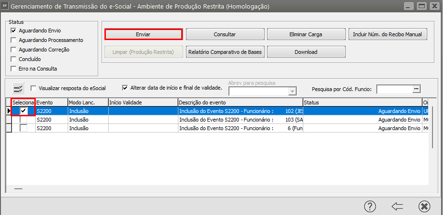Click description cell for Funcionário 6

(x=240, y=128)
